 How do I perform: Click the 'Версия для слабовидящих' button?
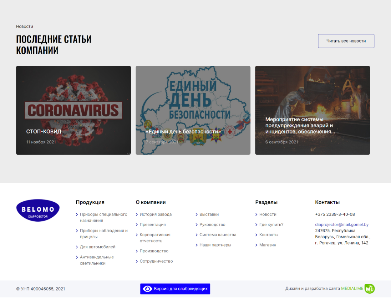[x=175, y=289]
